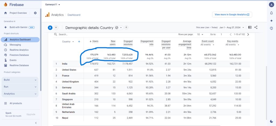Click the notifications bell icon
The width and height of the screenshot is (276, 126).
point(271,13)
